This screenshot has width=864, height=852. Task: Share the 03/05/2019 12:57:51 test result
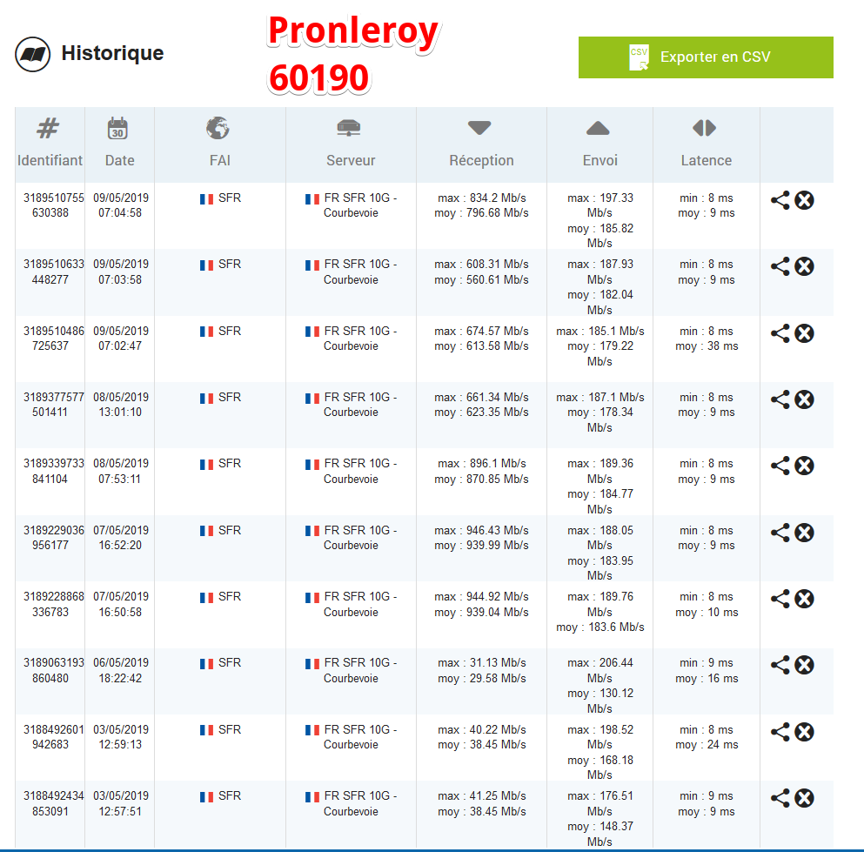(x=780, y=798)
